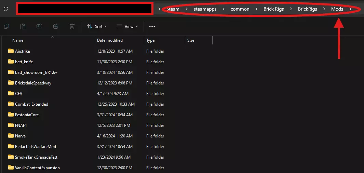
Task: Go to the steamapps breadcrumb
Action: (205, 9)
